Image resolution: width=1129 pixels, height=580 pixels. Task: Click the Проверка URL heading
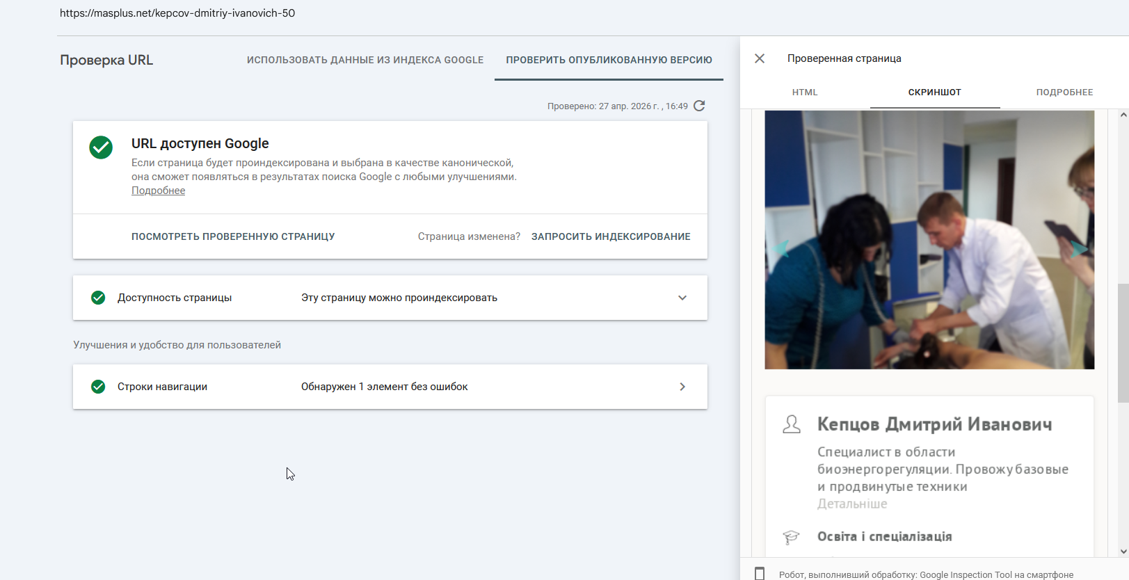point(106,60)
